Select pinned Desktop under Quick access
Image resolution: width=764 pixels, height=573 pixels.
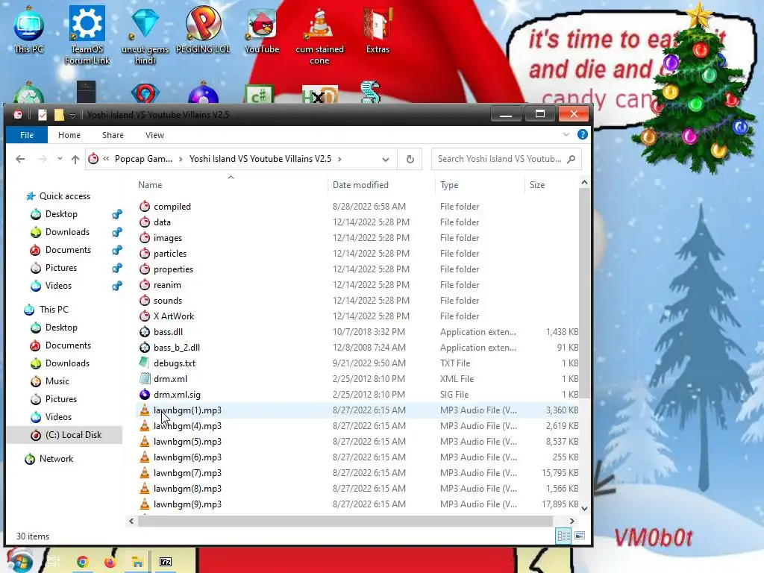click(x=61, y=214)
